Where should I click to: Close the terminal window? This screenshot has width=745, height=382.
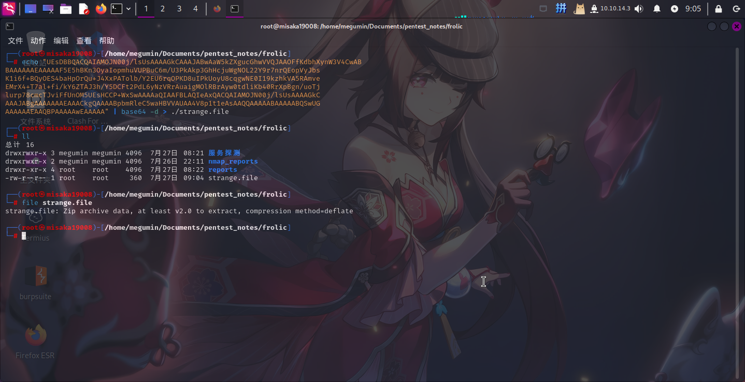click(737, 26)
